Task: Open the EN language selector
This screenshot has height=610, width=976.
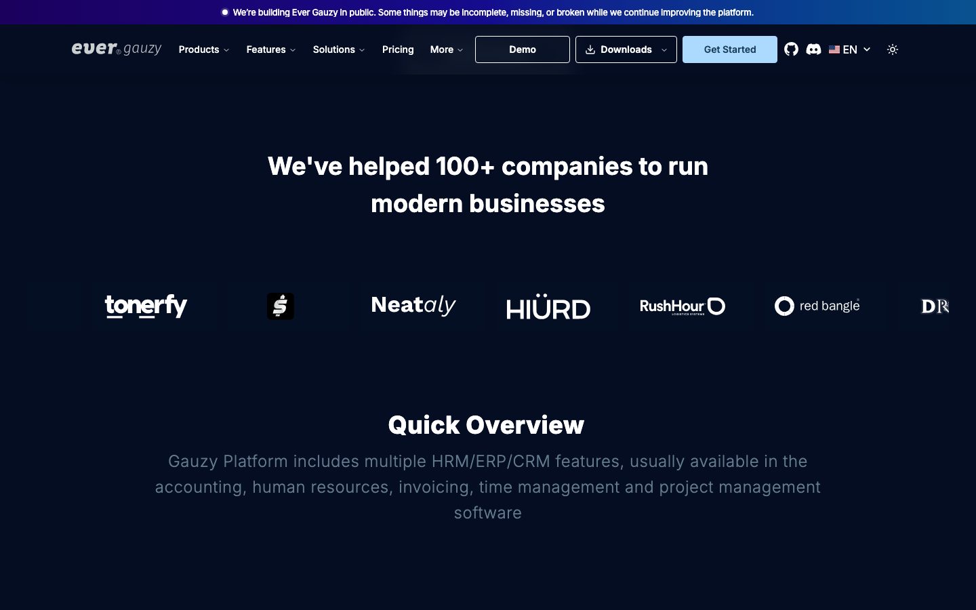Action: click(x=849, y=49)
